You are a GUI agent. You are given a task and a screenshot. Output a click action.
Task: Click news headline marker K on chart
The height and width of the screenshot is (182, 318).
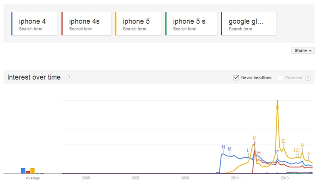pos(254,138)
